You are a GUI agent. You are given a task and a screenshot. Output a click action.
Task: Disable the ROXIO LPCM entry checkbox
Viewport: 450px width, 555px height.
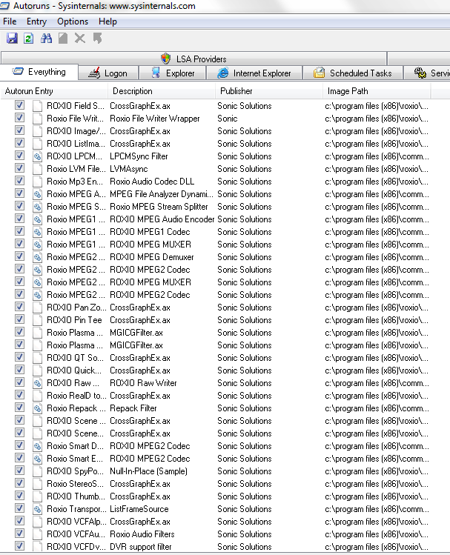coord(19,156)
